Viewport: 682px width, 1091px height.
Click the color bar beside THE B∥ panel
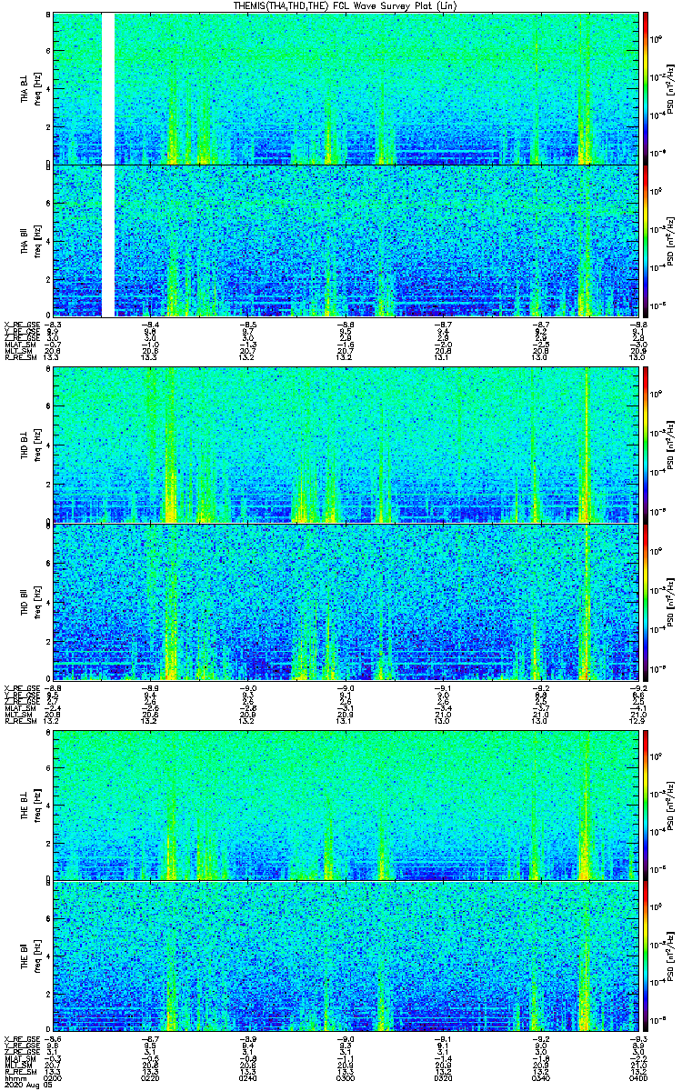[x=647, y=956]
